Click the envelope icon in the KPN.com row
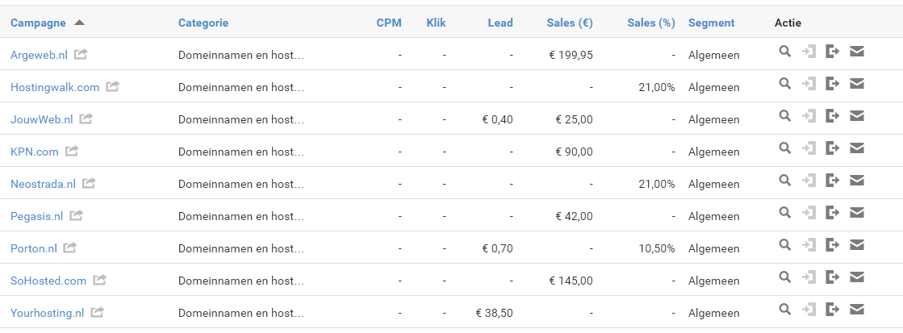This screenshot has height=333, width=903. 857,148
